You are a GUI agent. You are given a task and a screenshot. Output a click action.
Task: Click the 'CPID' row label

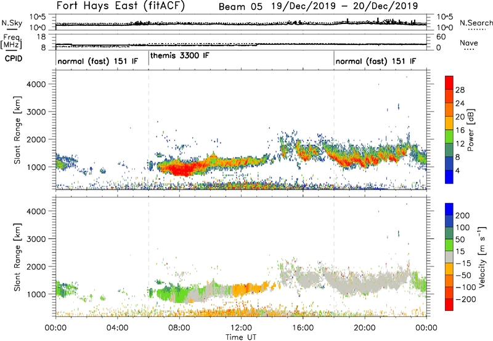14,58
